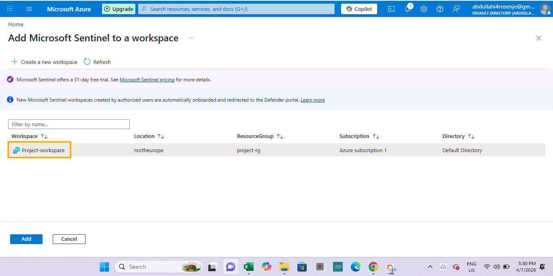Open Excel from the taskbar
The height and width of the screenshot is (276, 553).
pos(248,267)
